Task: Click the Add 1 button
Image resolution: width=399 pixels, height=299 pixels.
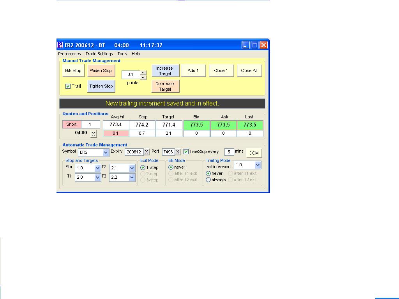Action: tap(193, 71)
